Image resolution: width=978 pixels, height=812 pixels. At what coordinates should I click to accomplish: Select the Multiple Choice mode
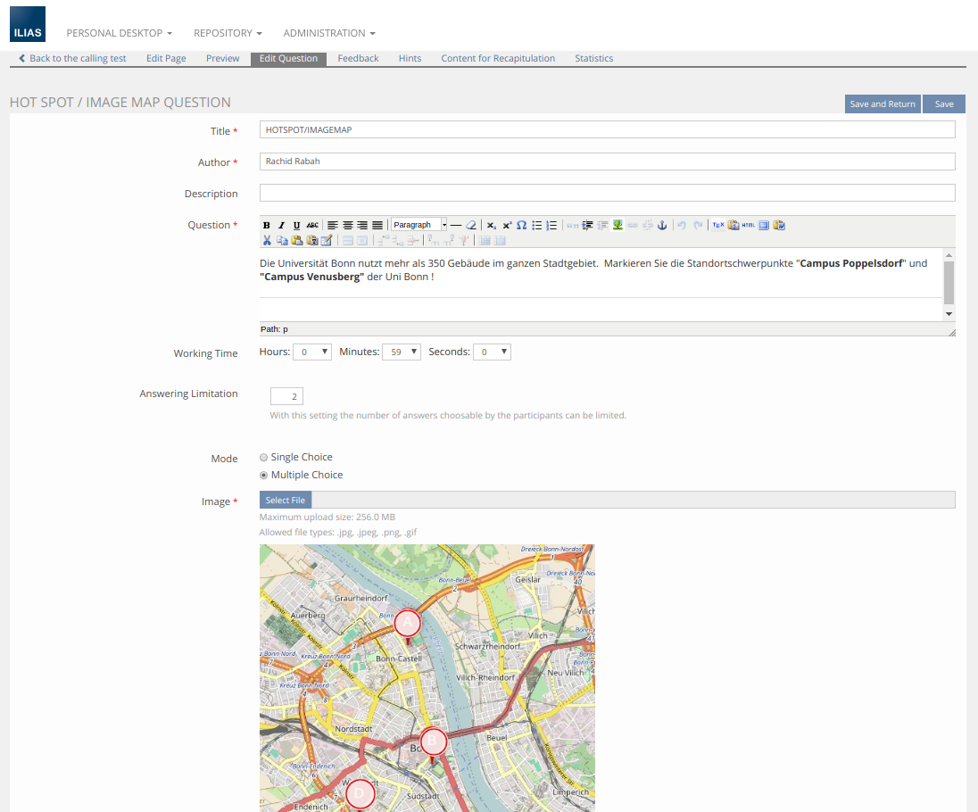pos(263,476)
